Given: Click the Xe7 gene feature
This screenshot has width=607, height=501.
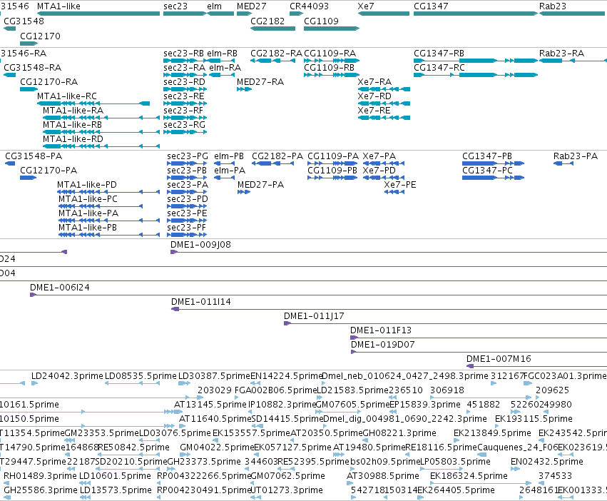Looking at the screenshot, I should [384, 14].
